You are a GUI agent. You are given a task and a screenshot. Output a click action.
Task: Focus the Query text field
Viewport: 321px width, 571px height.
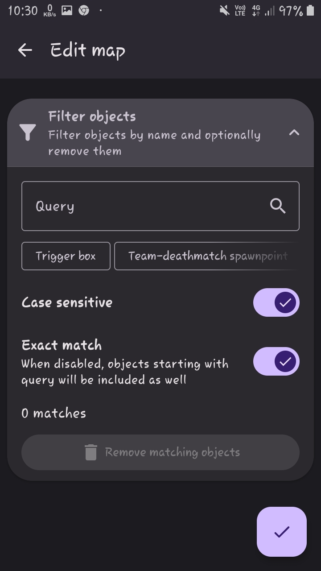(x=160, y=206)
